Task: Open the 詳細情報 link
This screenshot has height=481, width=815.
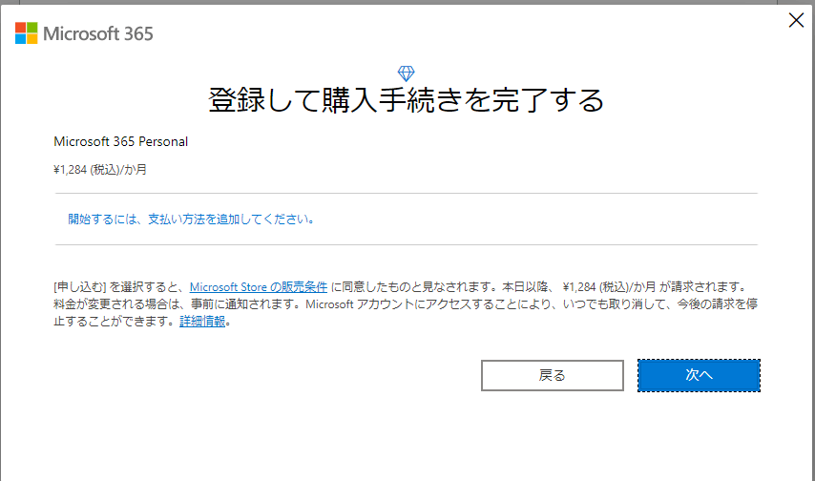Action: click(x=202, y=322)
